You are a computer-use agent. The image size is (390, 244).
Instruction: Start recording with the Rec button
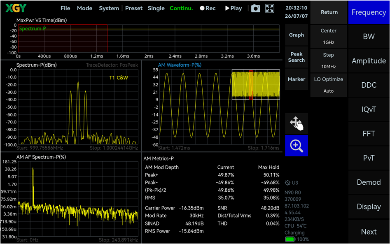coord(208,9)
